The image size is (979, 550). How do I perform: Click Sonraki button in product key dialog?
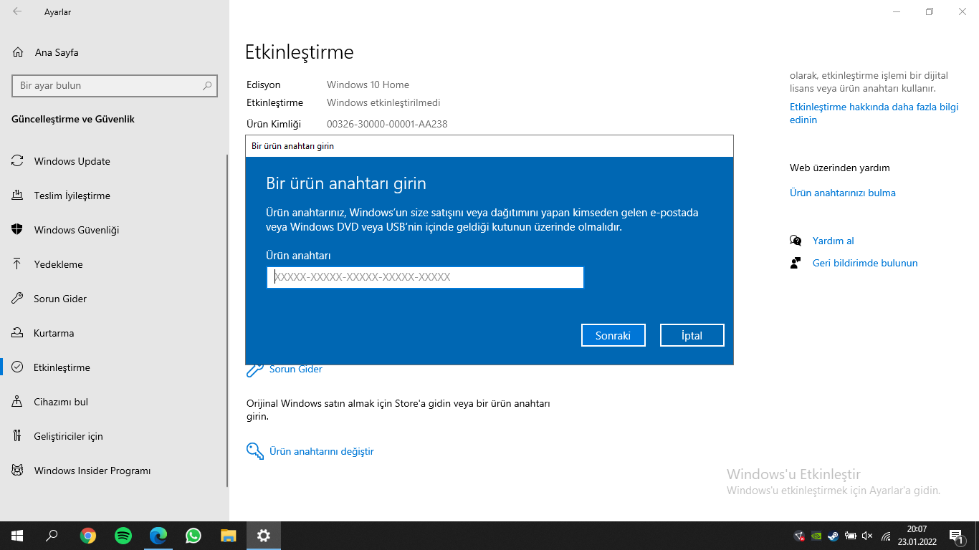coord(613,335)
